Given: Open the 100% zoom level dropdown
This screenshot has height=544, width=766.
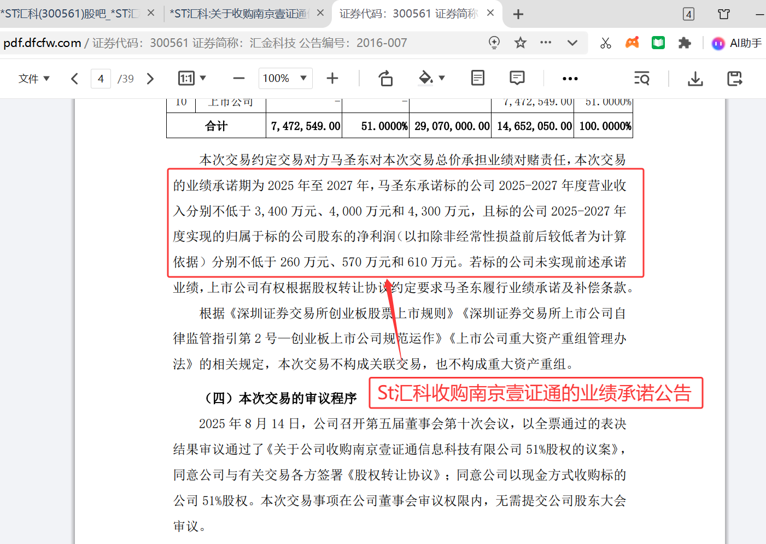Looking at the screenshot, I should 285,79.
